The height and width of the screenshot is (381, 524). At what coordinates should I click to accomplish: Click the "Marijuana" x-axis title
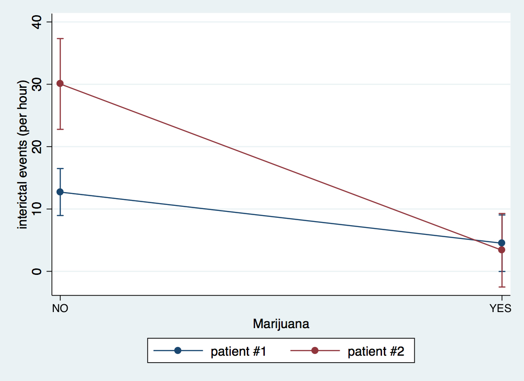point(281,324)
